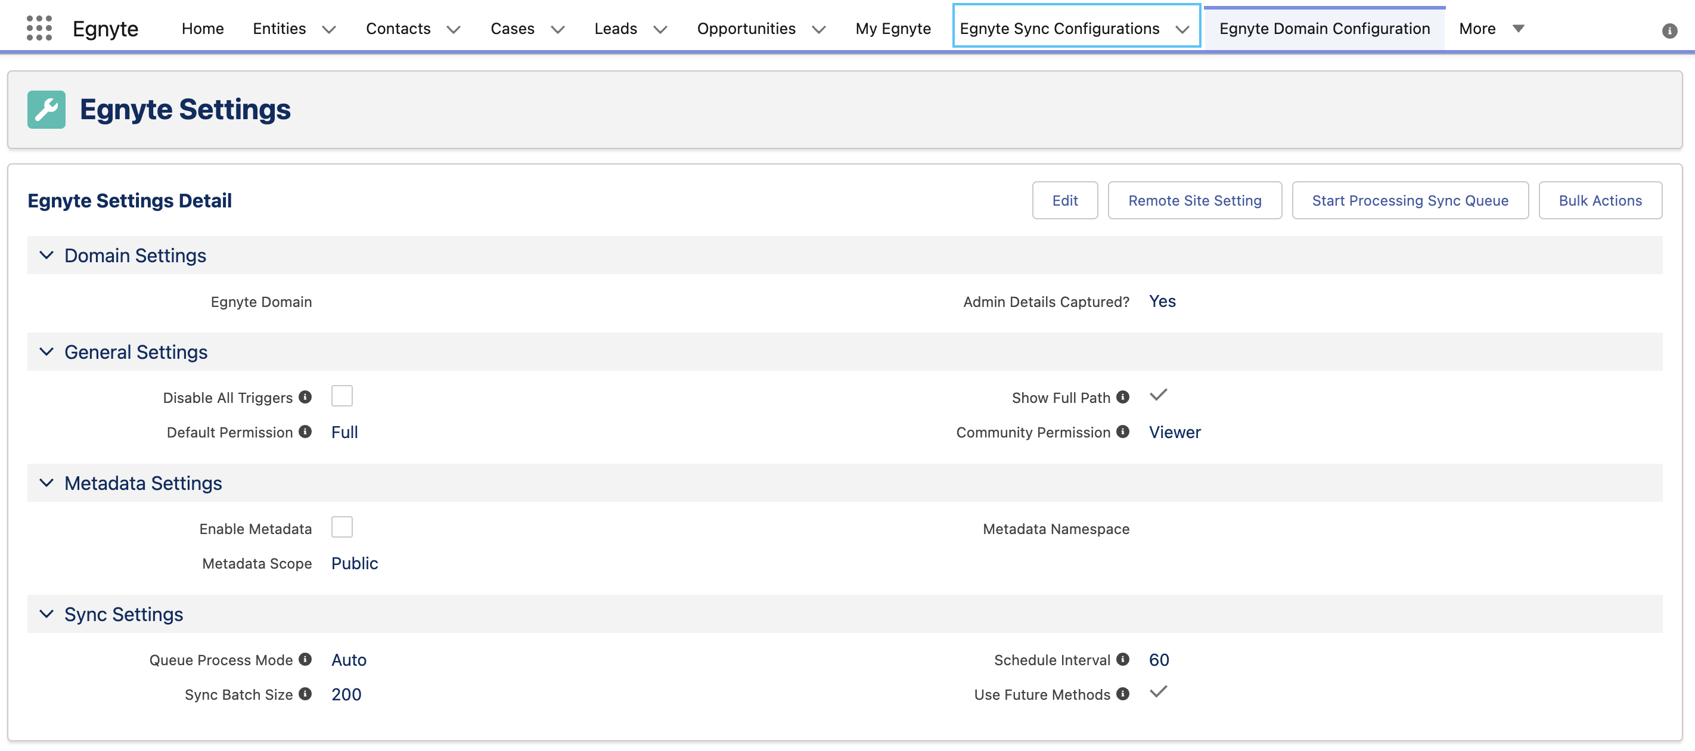Screen dimensions: 1695x751
Task: Click the Use Future Methods checkmark
Action: coord(1158,692)
